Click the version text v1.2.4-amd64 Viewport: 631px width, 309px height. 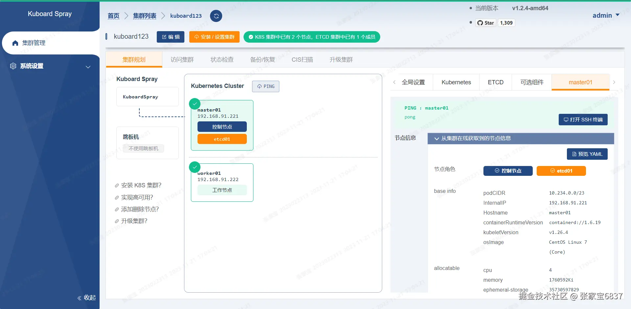530,8
